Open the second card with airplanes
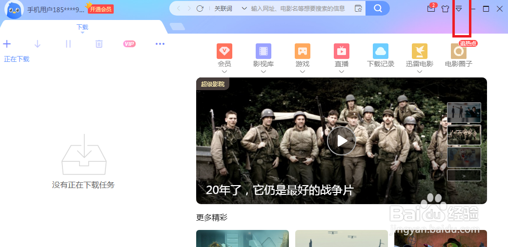This screenshot has width=508, height=247. point(342,239)
